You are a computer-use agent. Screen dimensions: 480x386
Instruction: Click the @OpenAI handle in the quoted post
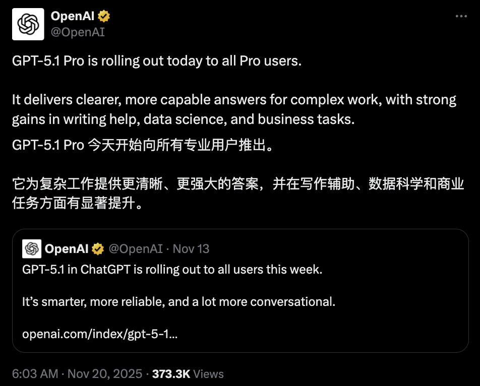(x=136, y=249)
